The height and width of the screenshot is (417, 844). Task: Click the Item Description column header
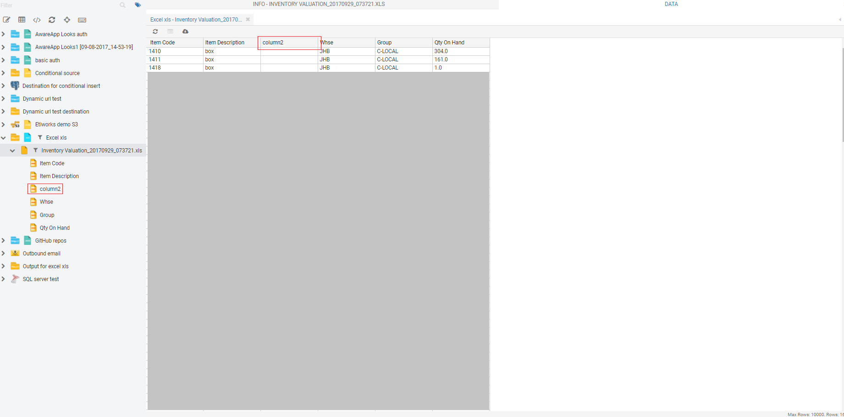point(232,43)
